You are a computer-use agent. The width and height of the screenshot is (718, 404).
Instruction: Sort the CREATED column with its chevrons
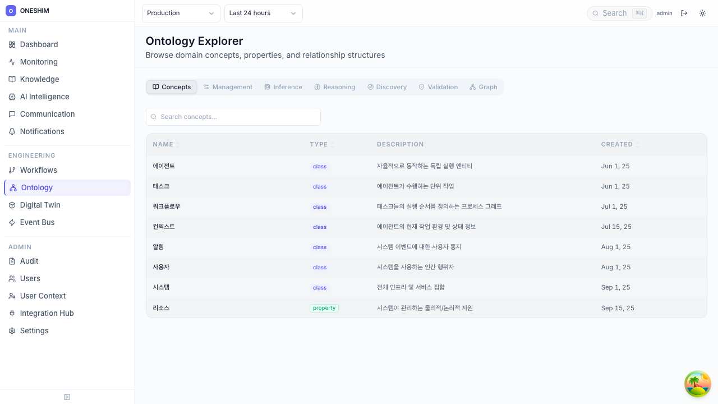(637, 144)
